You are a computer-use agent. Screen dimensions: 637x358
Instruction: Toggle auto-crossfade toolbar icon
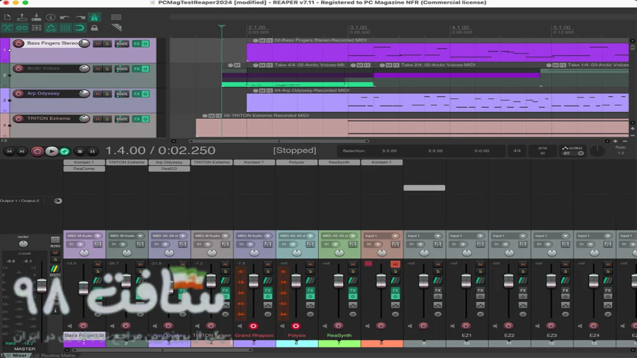[x=7, y=27]
